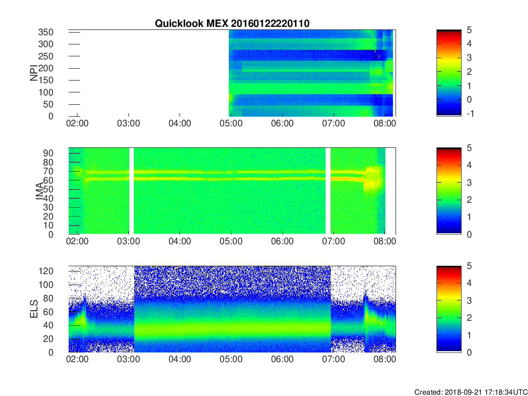Screen dimensions: 528x396
Task: Click the 04:00 time label under ELS panel
Action: pos(180,359)
